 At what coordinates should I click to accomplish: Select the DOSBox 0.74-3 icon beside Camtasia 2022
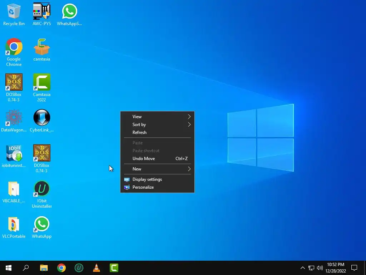(14, 88)
